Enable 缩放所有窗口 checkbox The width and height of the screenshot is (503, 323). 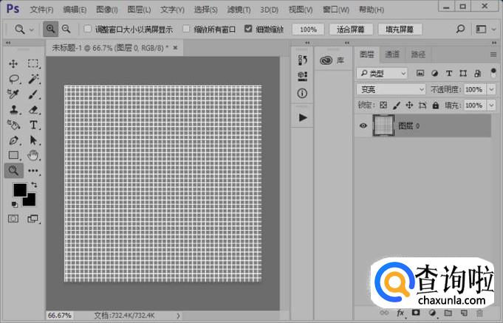[x=186, y=29]
